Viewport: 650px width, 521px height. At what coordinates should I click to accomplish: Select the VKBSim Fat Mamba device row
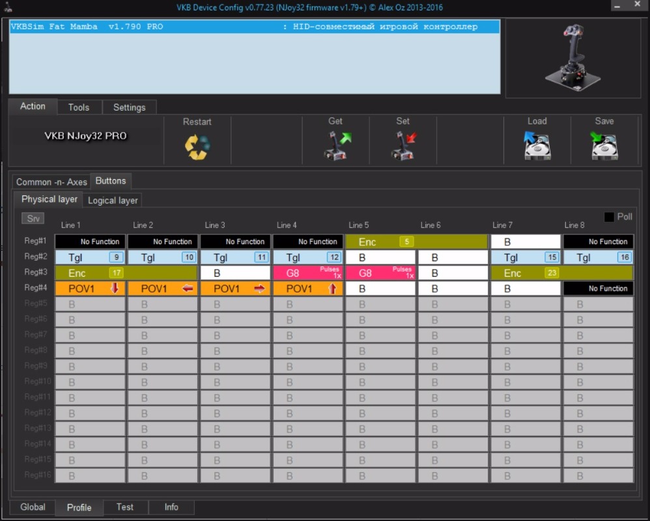pyautogui.click(x=255, y=27)
